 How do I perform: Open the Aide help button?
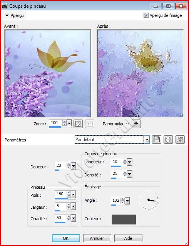pyautogui.click(x=128, y=238)
